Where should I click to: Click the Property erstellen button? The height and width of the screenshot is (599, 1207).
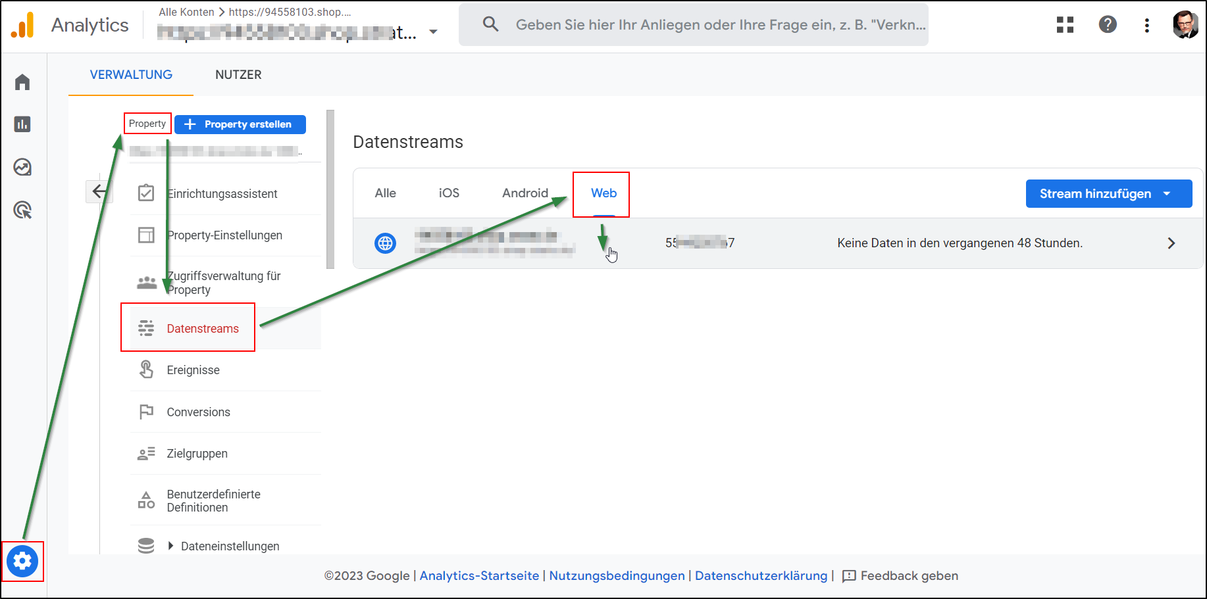point(240,124)
